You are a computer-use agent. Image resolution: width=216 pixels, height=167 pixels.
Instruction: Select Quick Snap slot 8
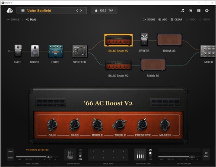click(123, 158)
